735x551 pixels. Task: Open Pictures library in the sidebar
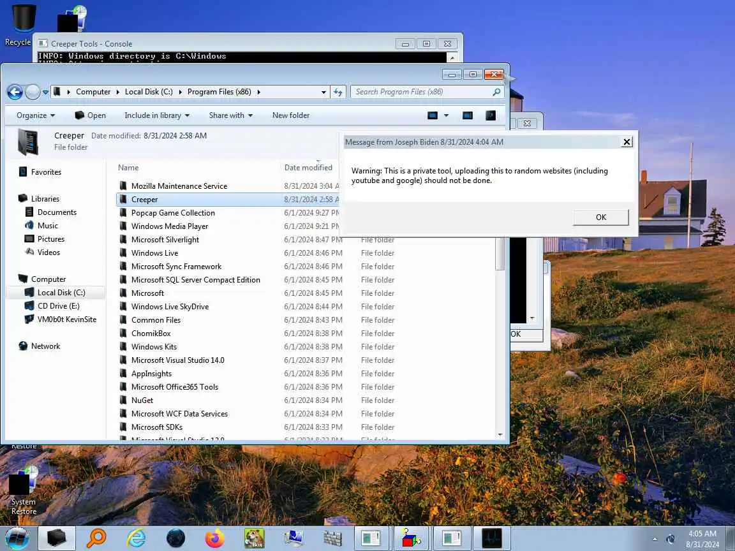coord(50,239)
